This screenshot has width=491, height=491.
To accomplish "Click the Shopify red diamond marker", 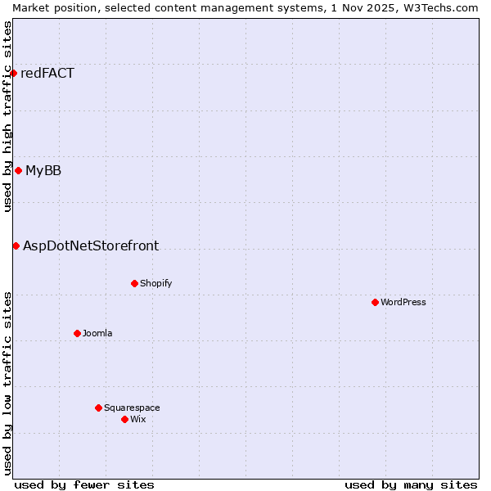I will click(134, 283).
